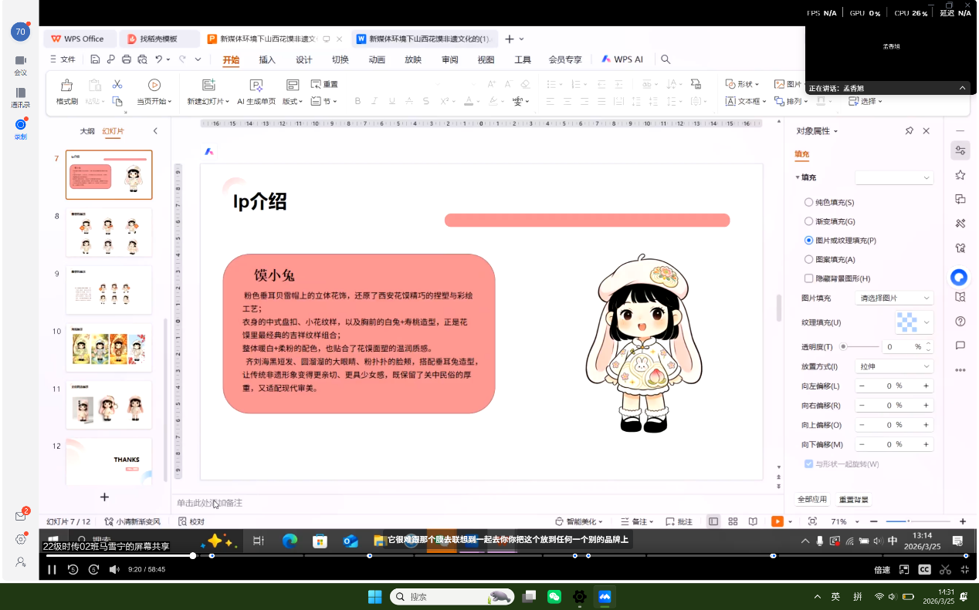Select 纯色填充(S) radio option

(808, 202)
